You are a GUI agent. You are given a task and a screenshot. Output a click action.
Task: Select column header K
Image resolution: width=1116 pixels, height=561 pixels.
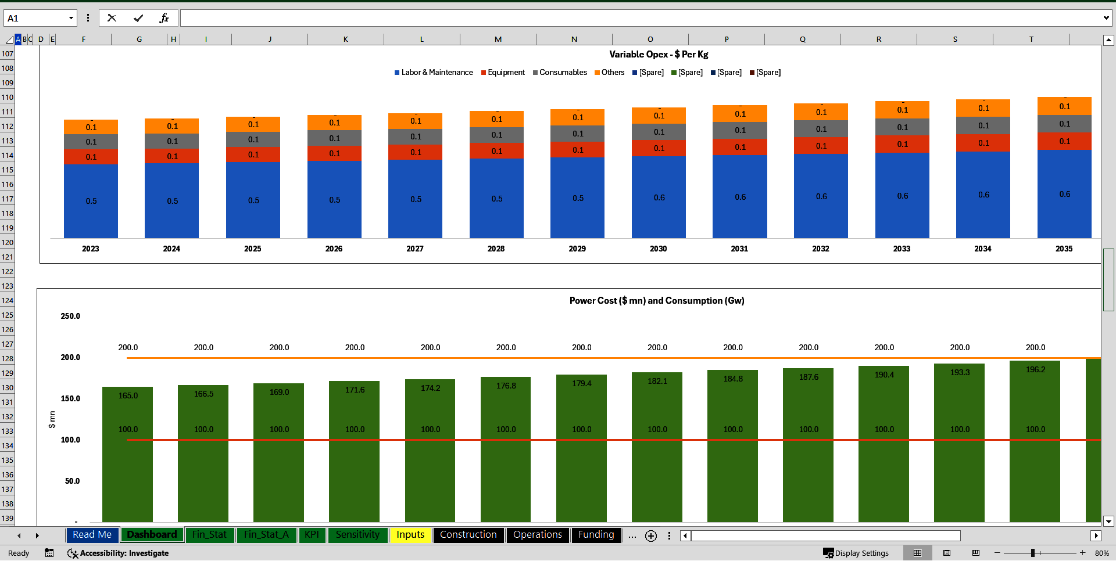click(345, 39)
